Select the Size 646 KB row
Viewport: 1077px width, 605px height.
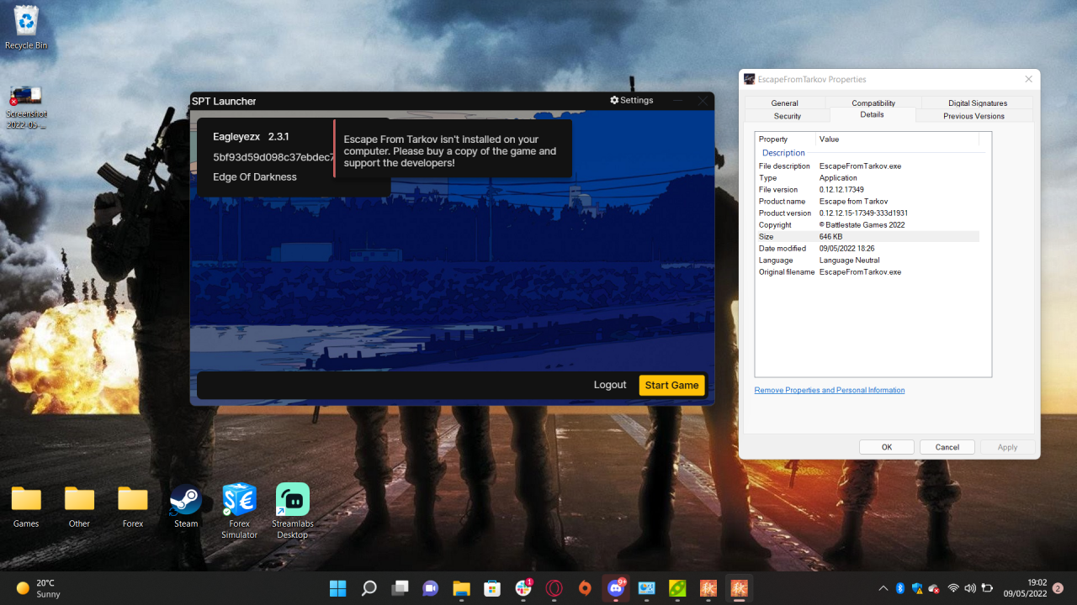[x=868, y=237]
